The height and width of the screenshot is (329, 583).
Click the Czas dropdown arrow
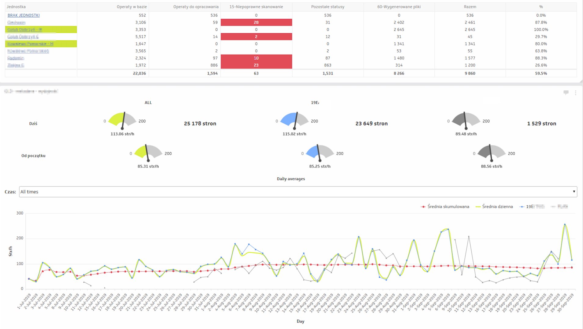(574, 192)
